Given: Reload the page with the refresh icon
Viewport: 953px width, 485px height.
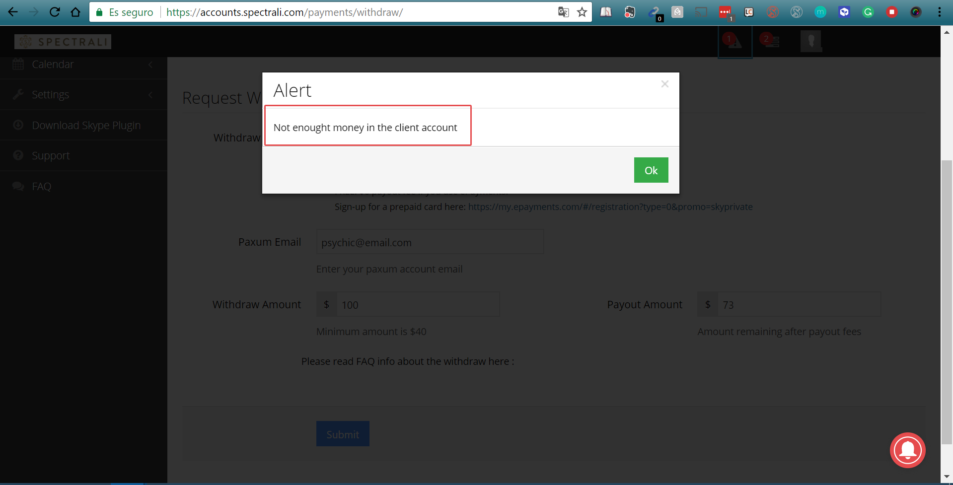Looking at the screenshot, I should [x=55, y=12].
